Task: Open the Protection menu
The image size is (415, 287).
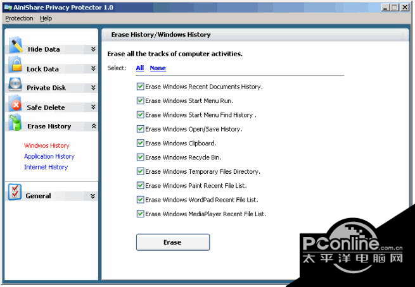Action: pyautogui.click(x=19, y=18)
